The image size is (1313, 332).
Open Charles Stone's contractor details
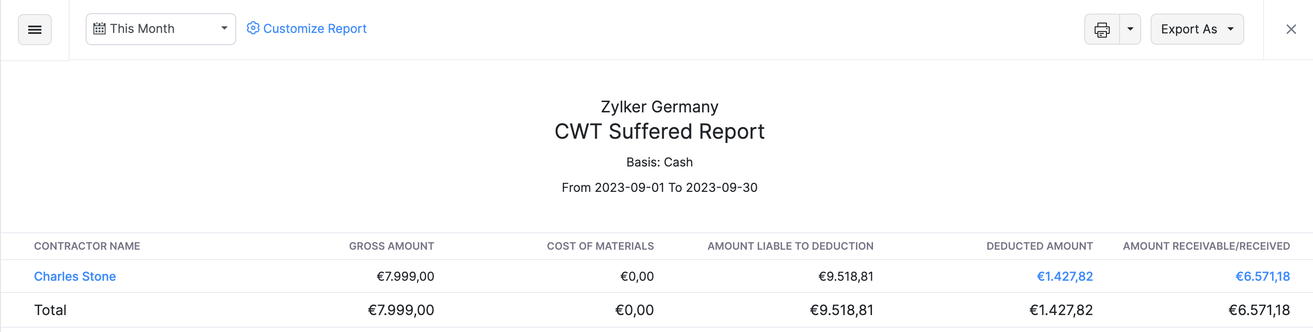tap(75, 276)
